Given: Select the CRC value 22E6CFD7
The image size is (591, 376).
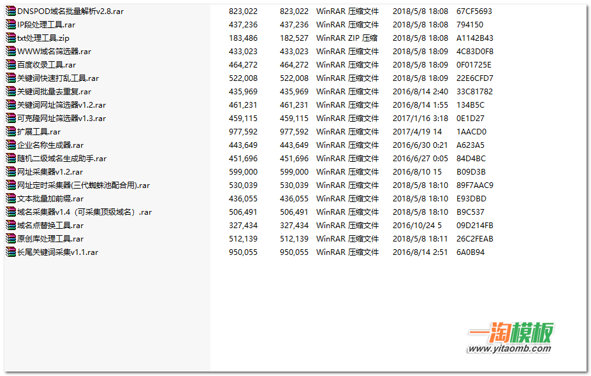Looking at the screenshot, I should tap(474, 78).
